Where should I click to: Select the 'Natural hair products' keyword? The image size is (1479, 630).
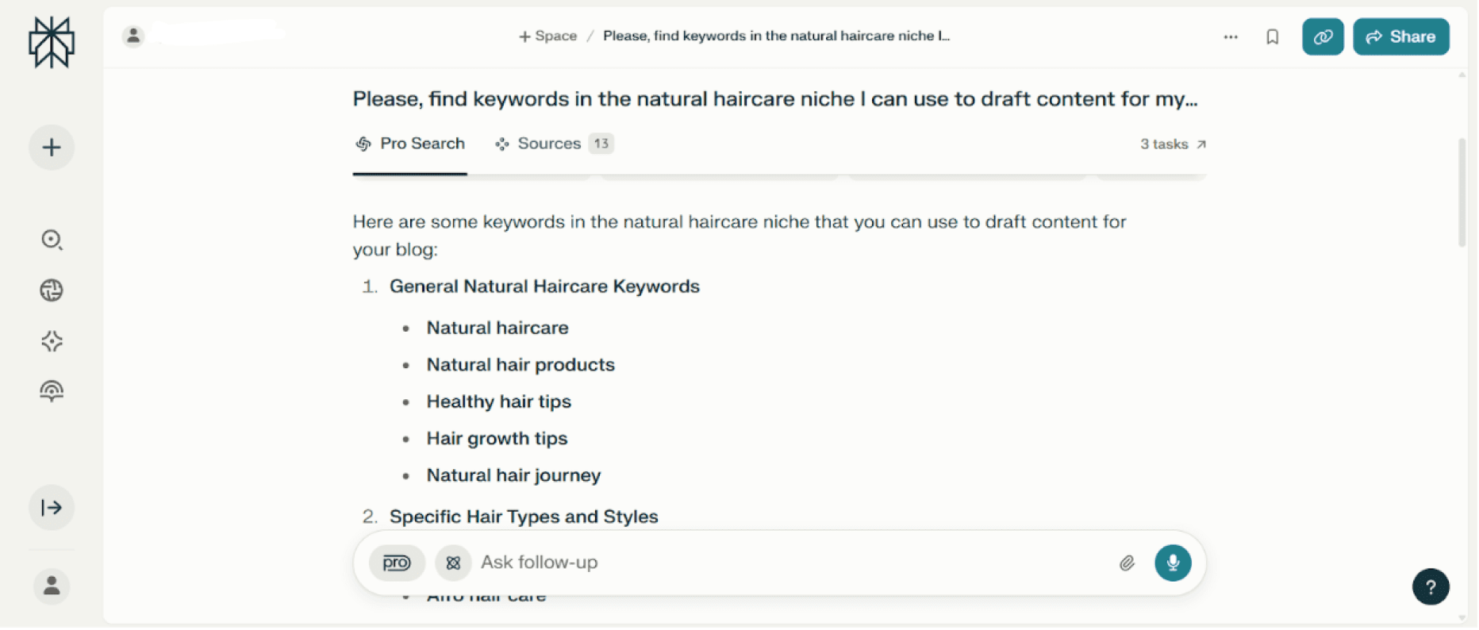521,365
